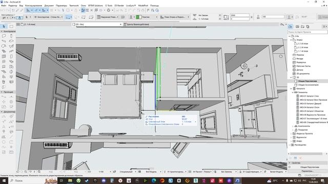
Task: Click the wall thickness icon
Action: click(x=258, y=17)
